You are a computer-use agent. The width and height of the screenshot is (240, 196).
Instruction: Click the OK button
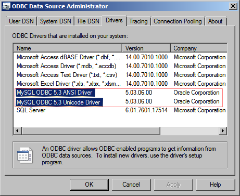(x=89, y=185)
